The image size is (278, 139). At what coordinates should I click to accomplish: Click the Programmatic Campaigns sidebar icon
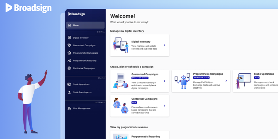point(69,53)
